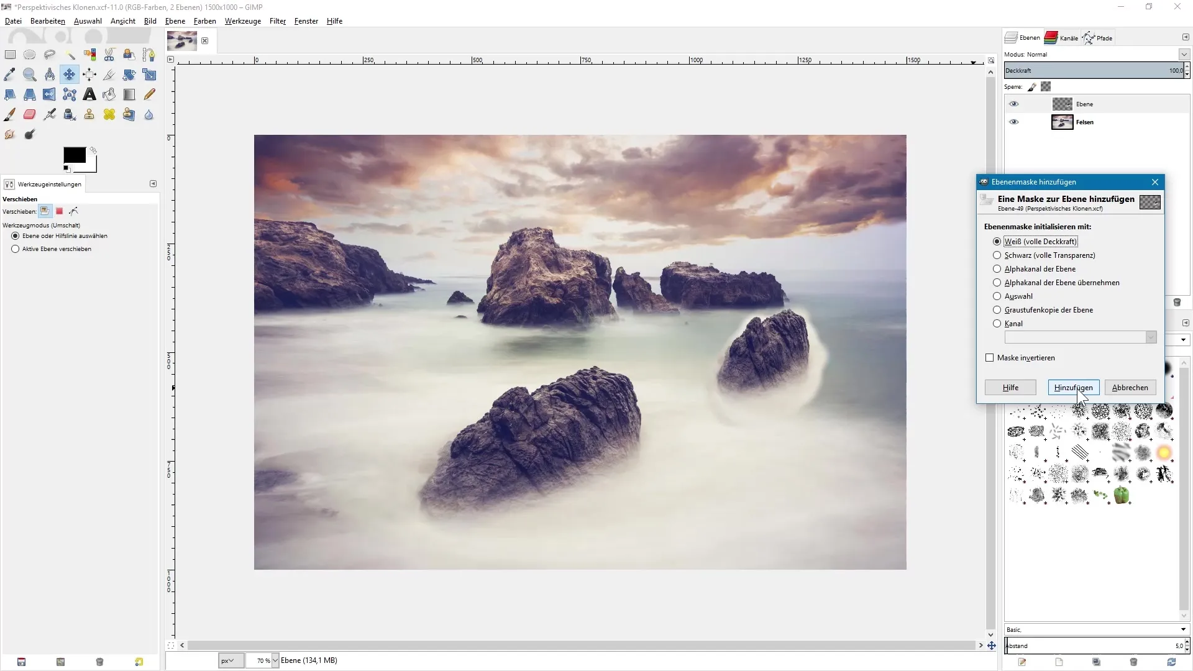Open the Farben menu

(x=205, y=21)
